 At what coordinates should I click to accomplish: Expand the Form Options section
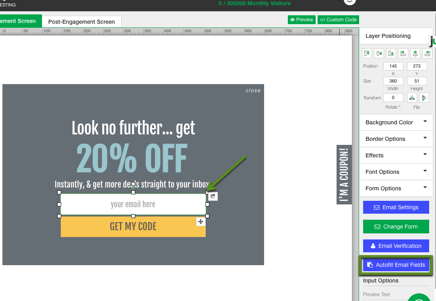[x=396, y=188]
